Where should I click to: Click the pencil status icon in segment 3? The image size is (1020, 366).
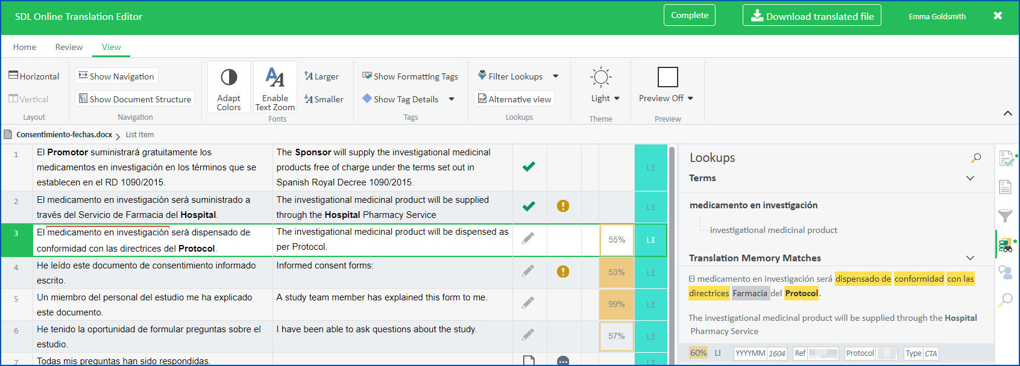(528, 239)
